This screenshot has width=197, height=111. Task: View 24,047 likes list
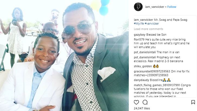pyautogui.click(x=142, y=108)
